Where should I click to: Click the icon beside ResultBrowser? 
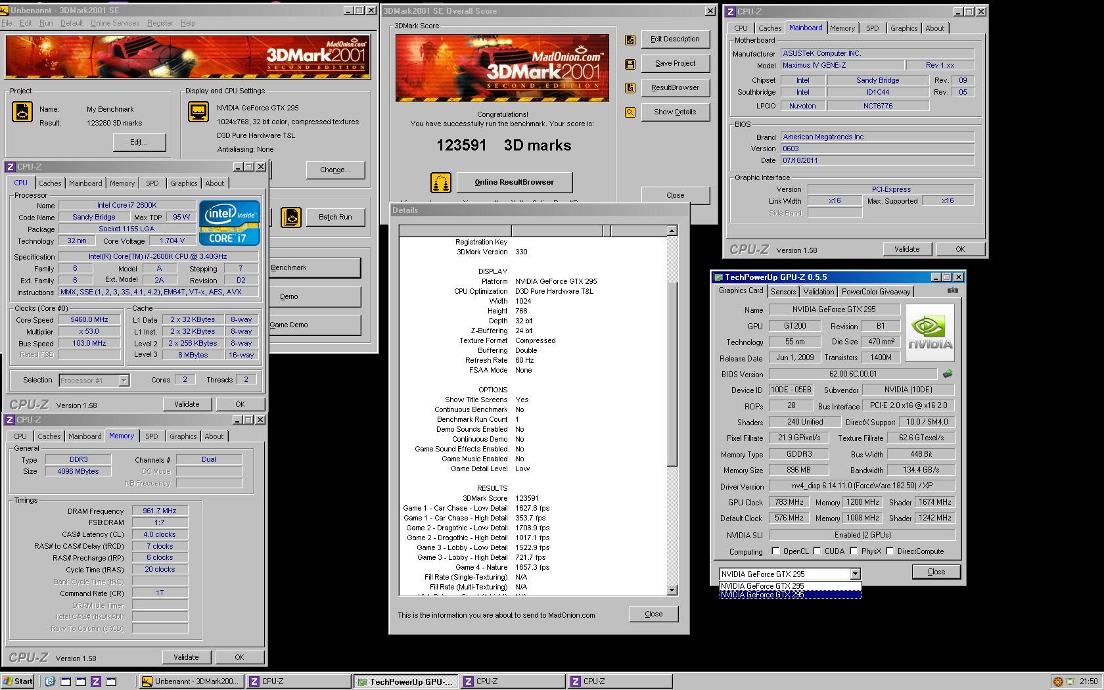click(630, 88)
